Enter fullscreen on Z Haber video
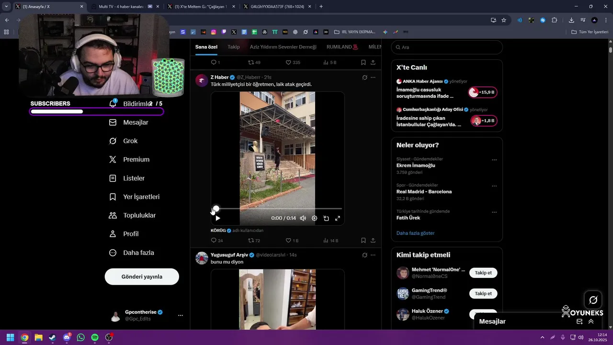The image size is (613, 345). [338, 218]
